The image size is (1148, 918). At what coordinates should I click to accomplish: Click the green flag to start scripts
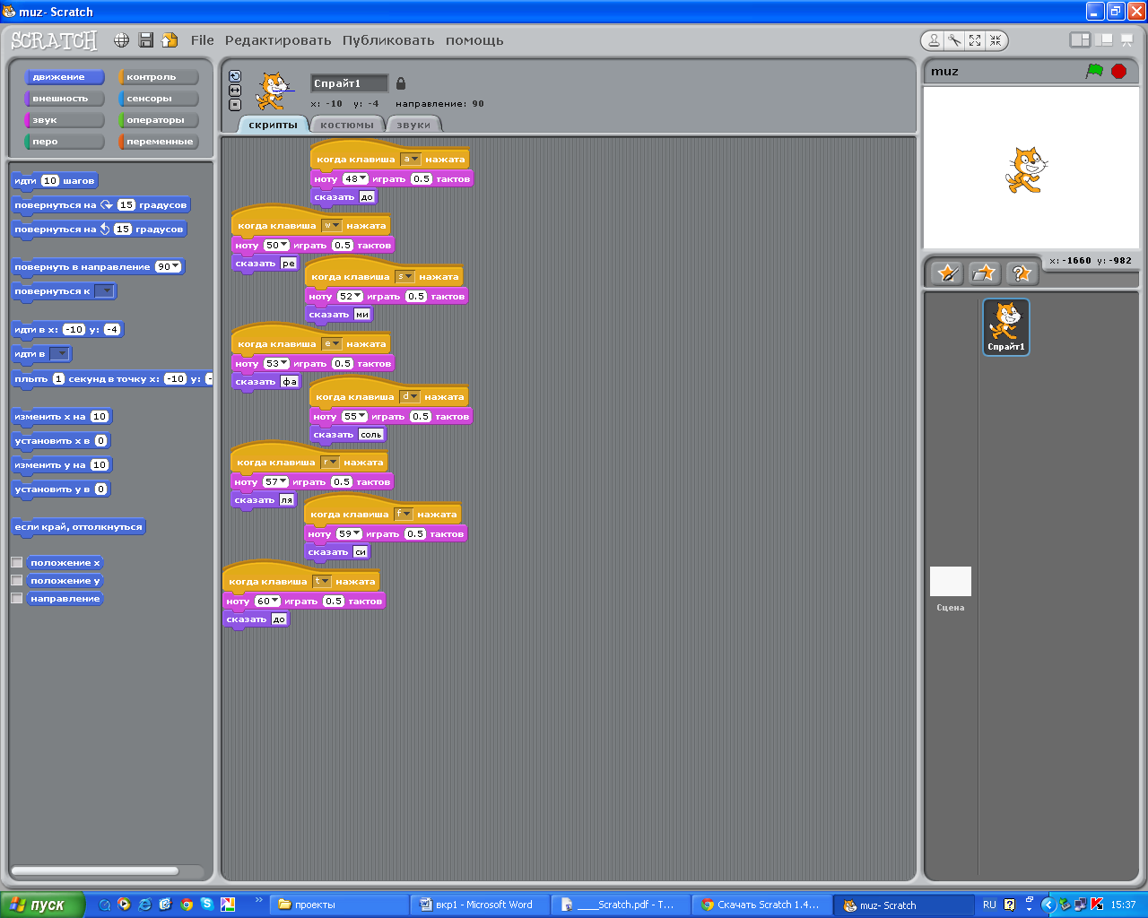point(1094,71)
